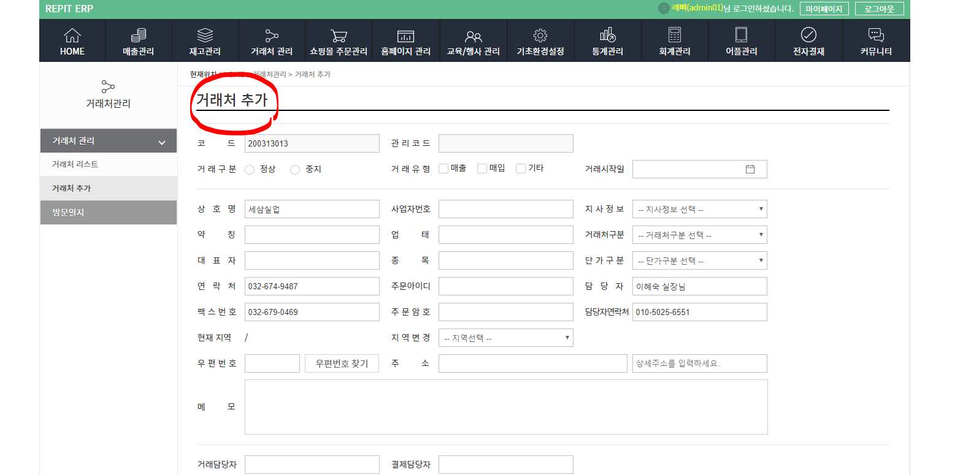Click the 팩스번호 field 032-679-0469

312,312
